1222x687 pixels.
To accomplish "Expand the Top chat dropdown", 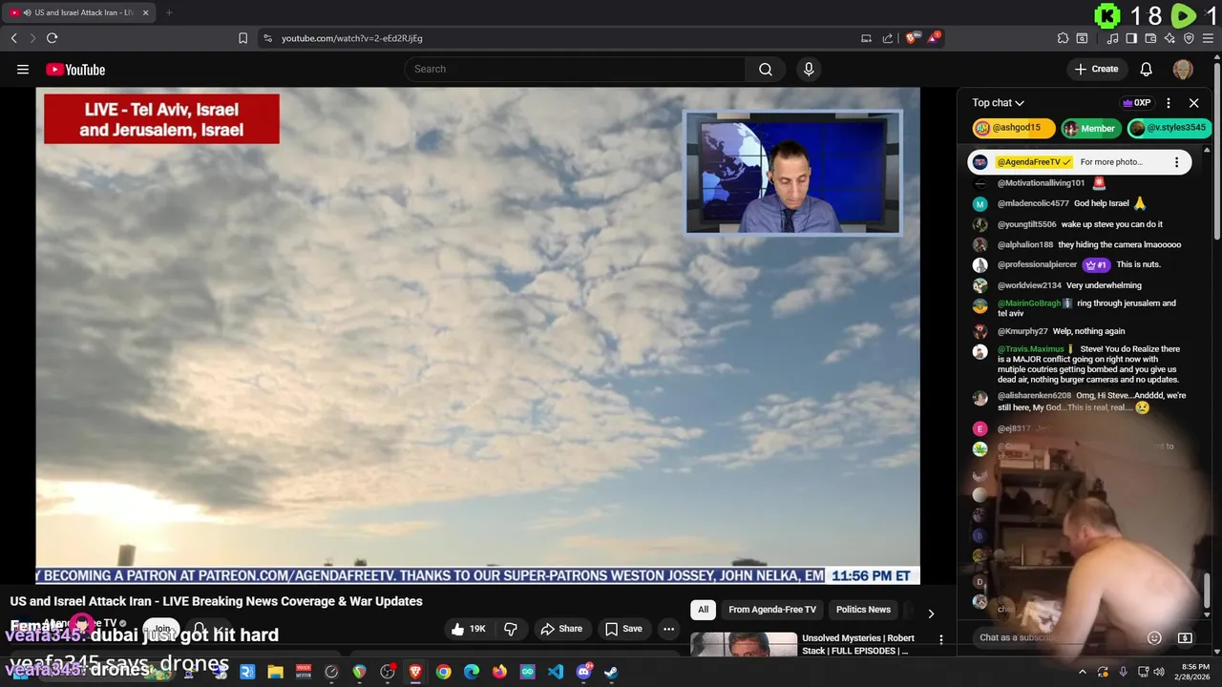I will click(999, 103).
